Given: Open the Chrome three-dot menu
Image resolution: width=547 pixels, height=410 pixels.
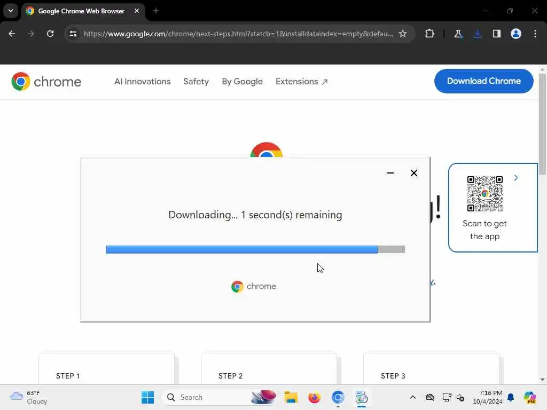Looking at the screenshot, I should (x=535, y=34).
